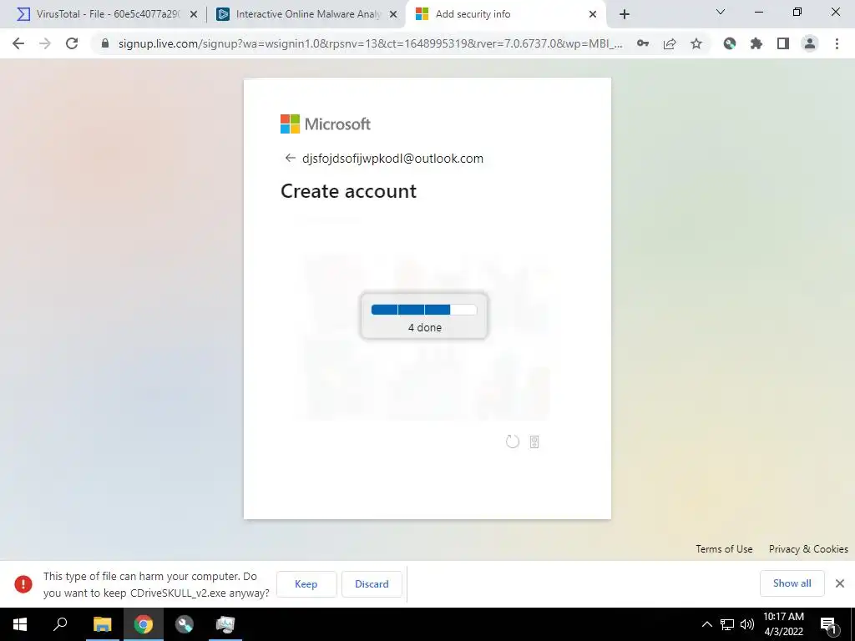Open the taskbar clock and date
Viewport: 855px width, 641px height.
(x=783, y=624)
